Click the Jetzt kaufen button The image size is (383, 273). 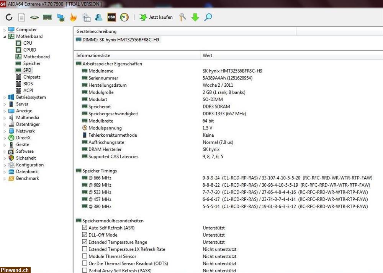click(156, 17)
